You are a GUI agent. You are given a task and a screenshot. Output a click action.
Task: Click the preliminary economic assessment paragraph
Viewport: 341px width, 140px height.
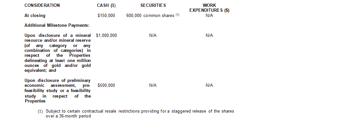[58, 91]
